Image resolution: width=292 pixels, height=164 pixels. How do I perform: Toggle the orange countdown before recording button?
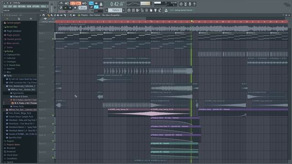coord(73,3)
